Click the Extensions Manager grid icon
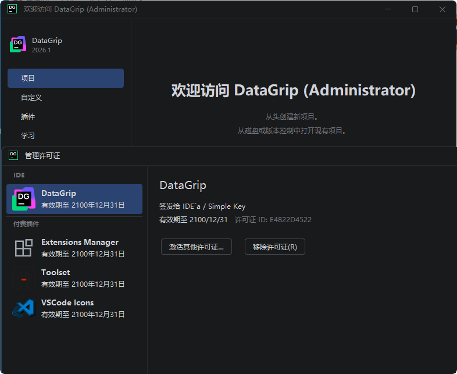The height and width of the screenshot is (374, 457). pos(24,248)
